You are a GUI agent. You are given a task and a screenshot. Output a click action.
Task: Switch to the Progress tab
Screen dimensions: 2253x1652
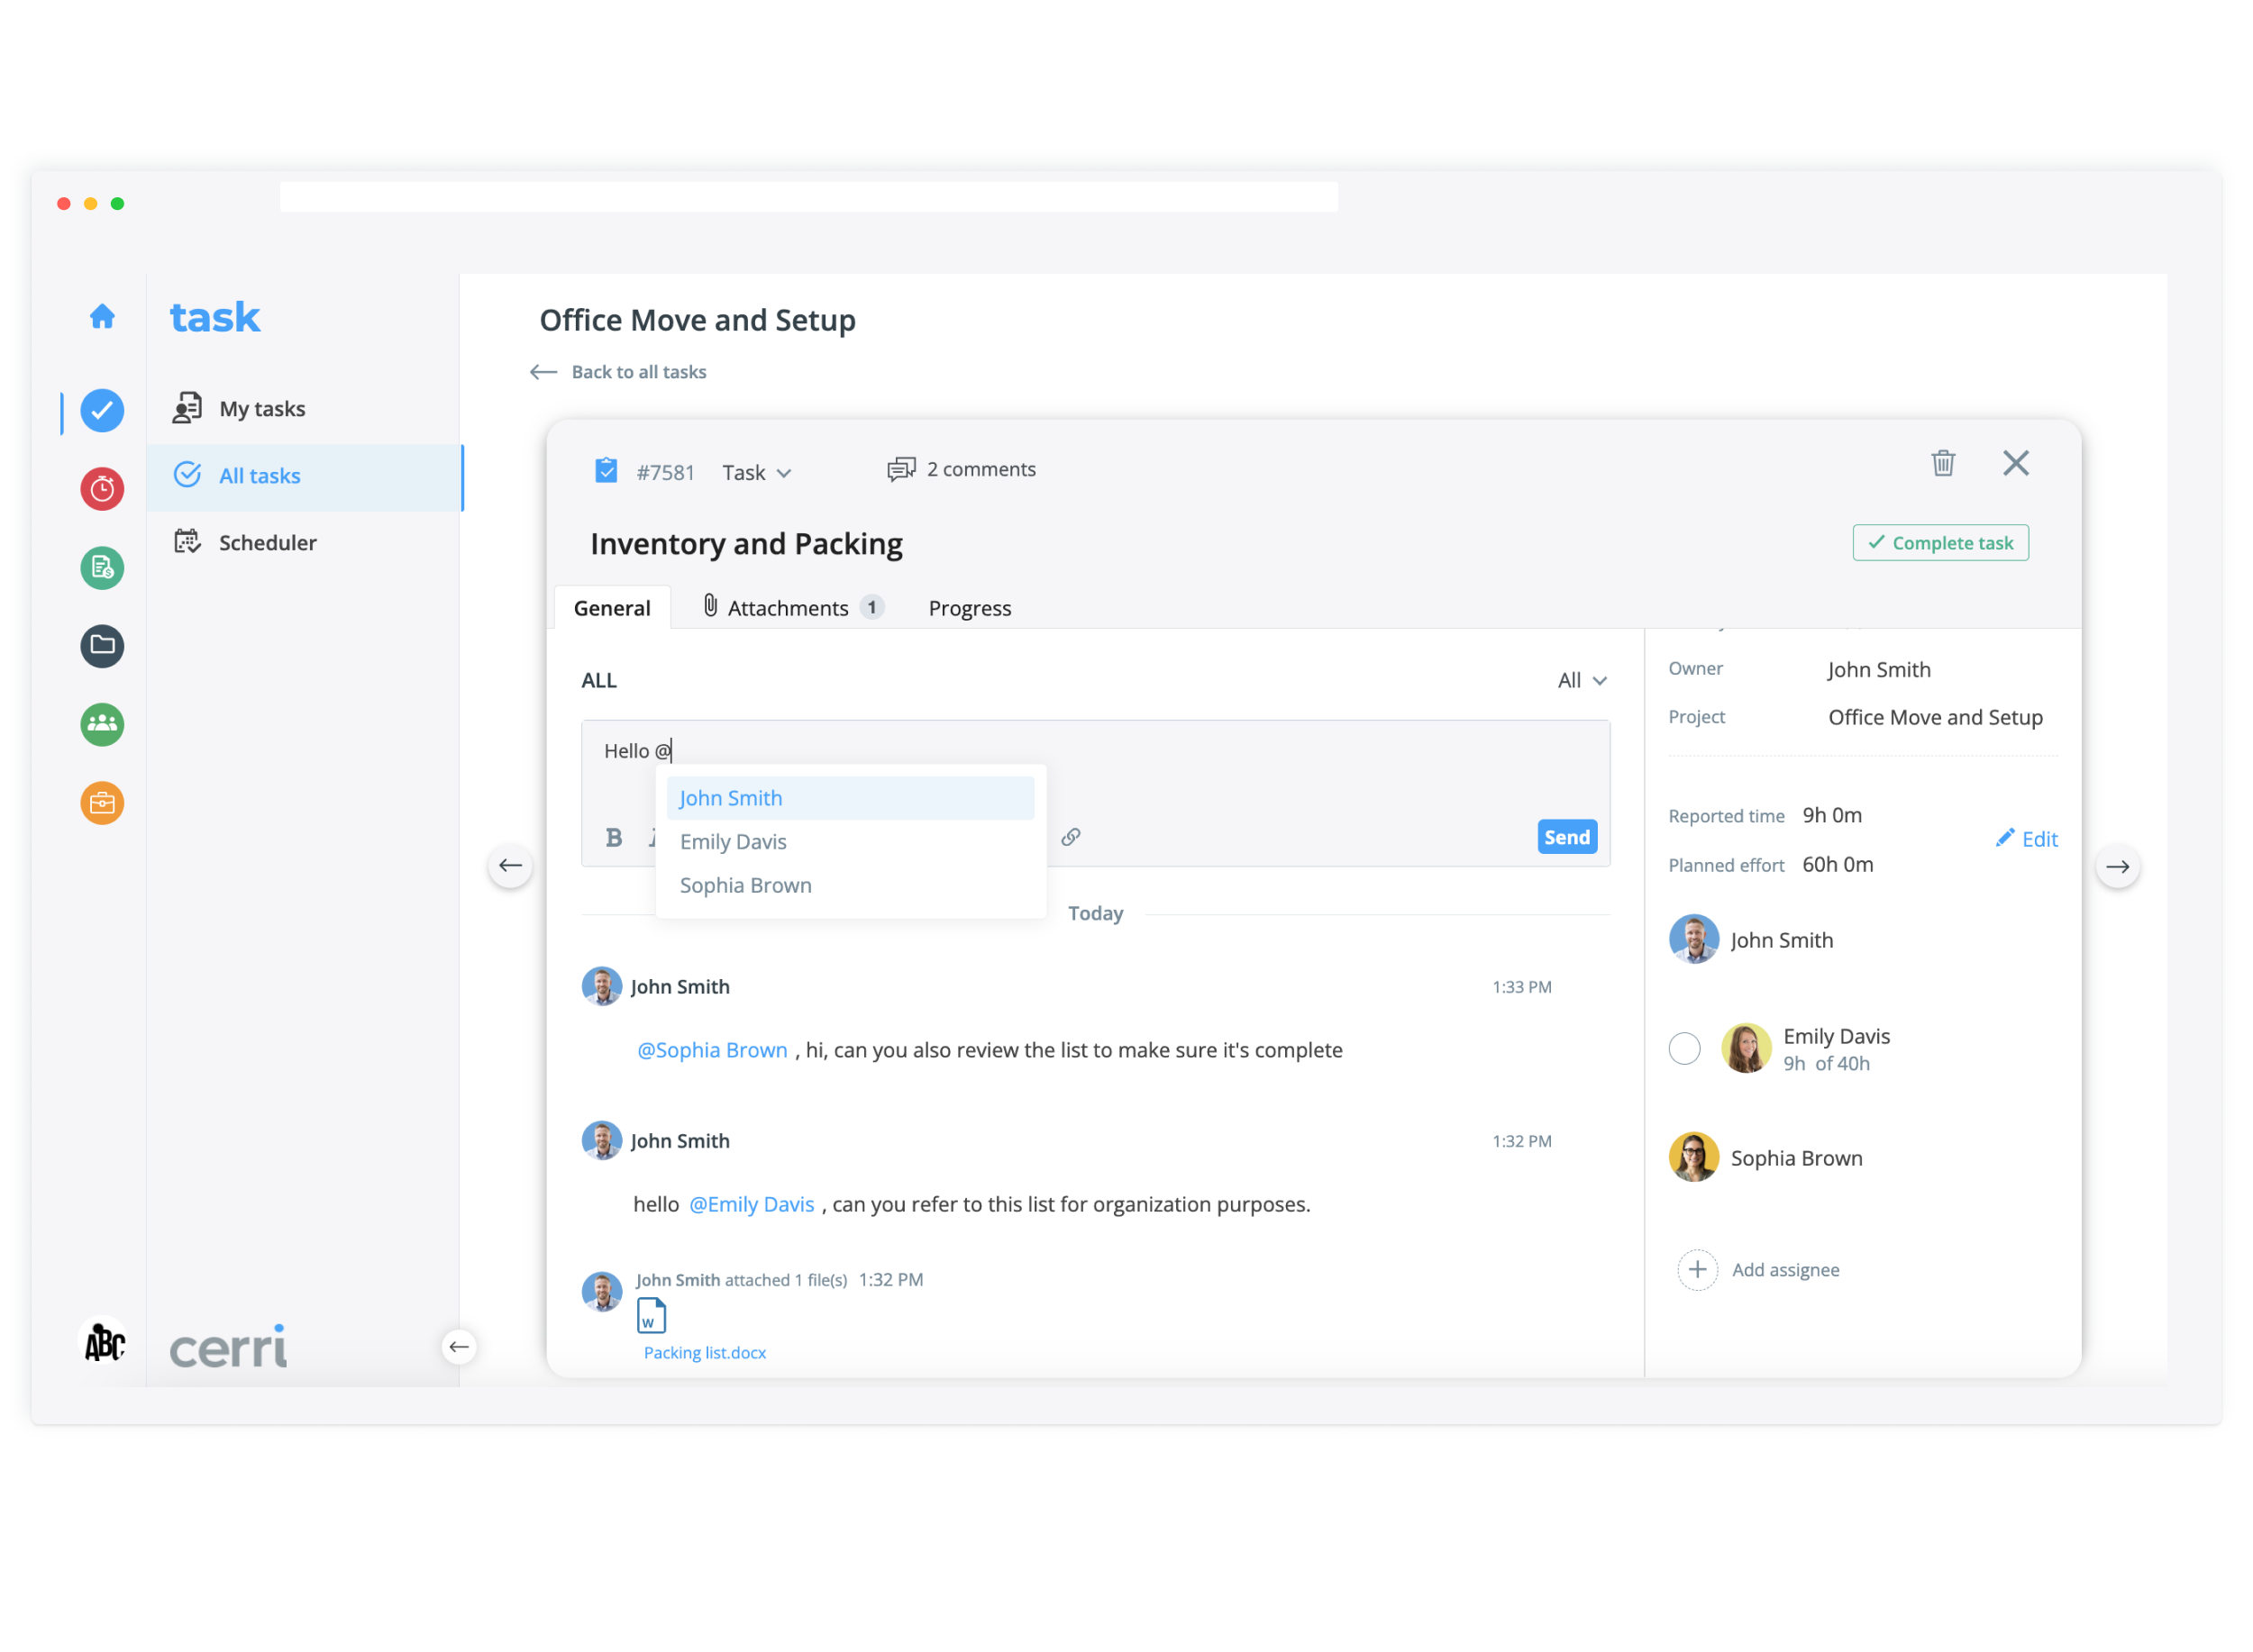970,608
